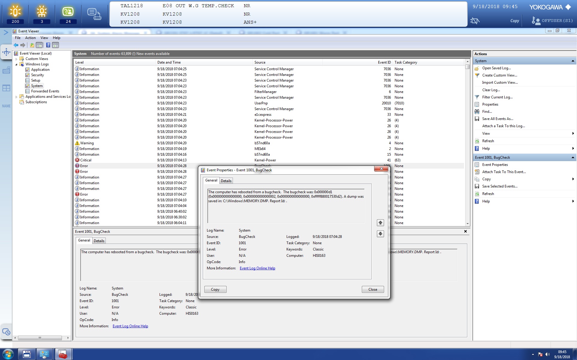Open Event Log Online Help link in dialog
The image size is (577, 360).
(x=257, y=268)
